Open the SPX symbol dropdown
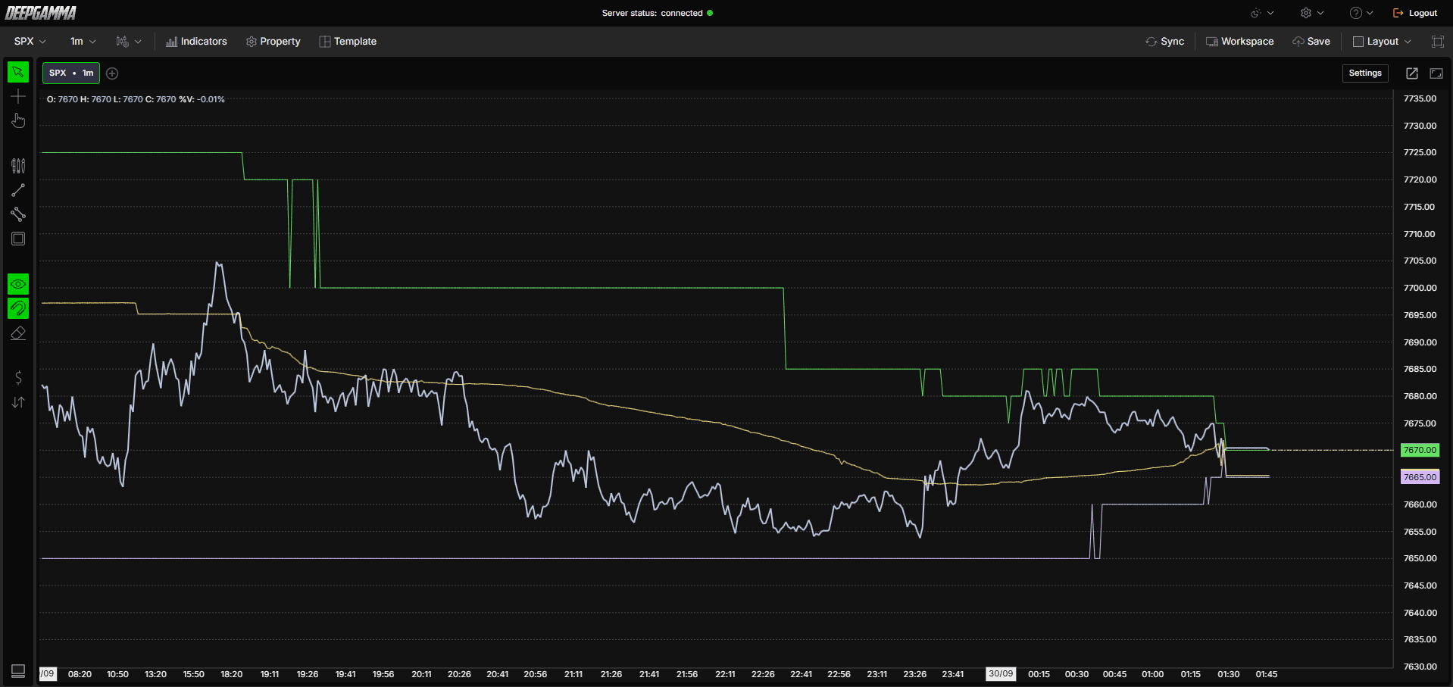Viewport: 1453px width, 687px height. 30,42
